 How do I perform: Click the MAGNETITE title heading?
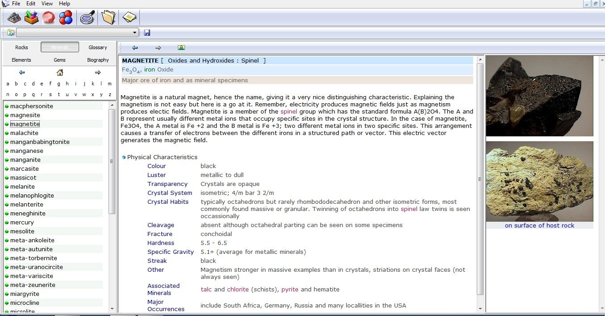140,61
